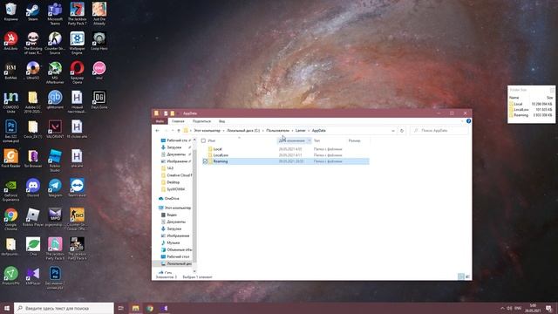Open TeamViewer desktop shortcut
The width and height of the screenshot is (558, 314).
click(77, 188)
